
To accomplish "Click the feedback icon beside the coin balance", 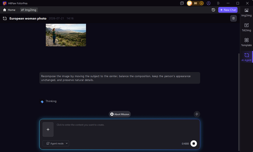I will tap(182, 3).
